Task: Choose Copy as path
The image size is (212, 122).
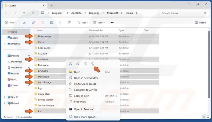Action: (93, 96)
